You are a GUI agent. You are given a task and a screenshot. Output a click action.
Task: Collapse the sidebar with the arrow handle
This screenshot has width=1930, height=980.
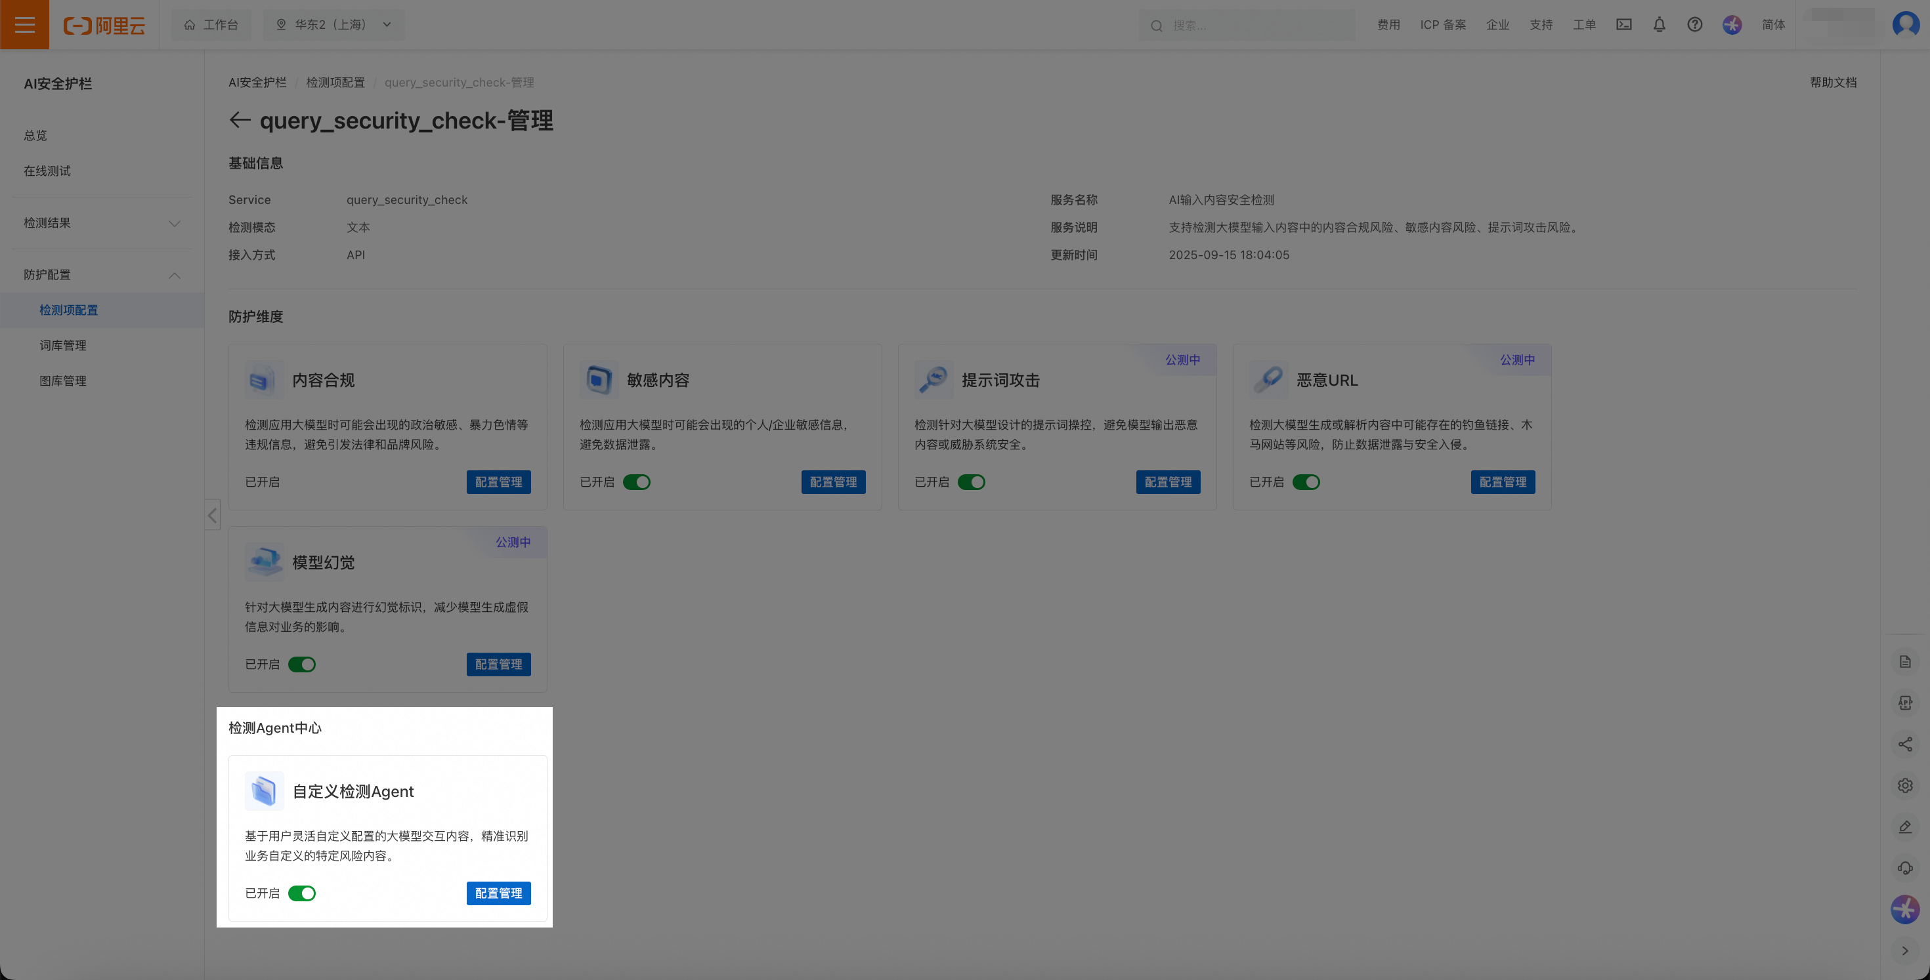(x=213, y=515)
